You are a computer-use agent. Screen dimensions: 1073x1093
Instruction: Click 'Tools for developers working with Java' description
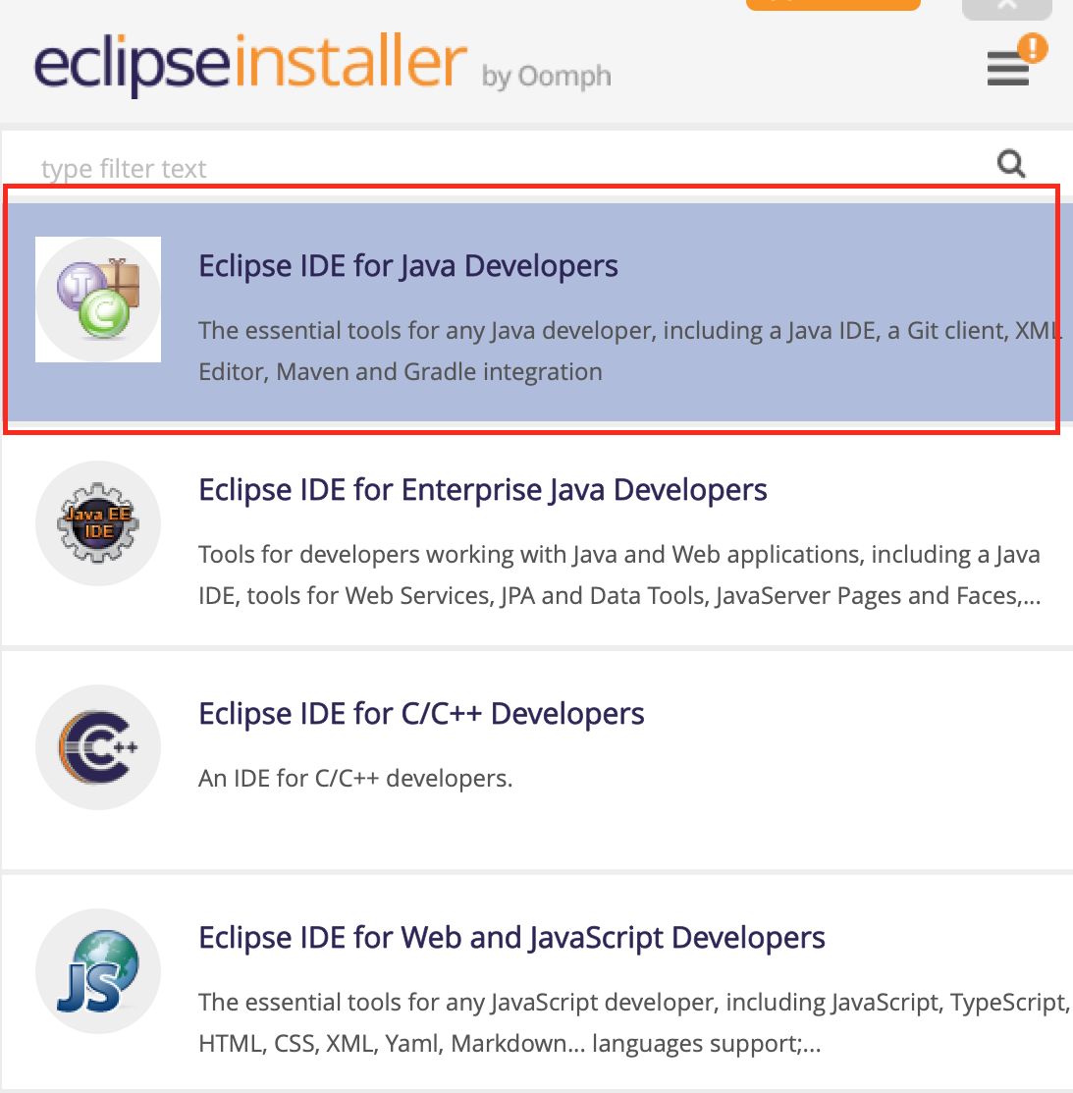coord(620,574)
